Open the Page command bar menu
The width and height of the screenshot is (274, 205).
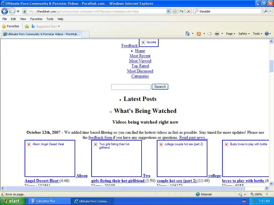coord(230,34)
